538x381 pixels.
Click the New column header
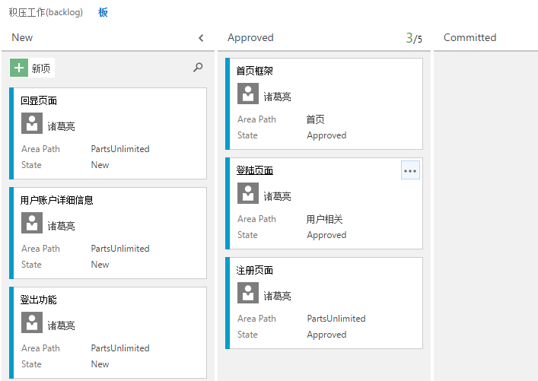[x=22, y=37]
